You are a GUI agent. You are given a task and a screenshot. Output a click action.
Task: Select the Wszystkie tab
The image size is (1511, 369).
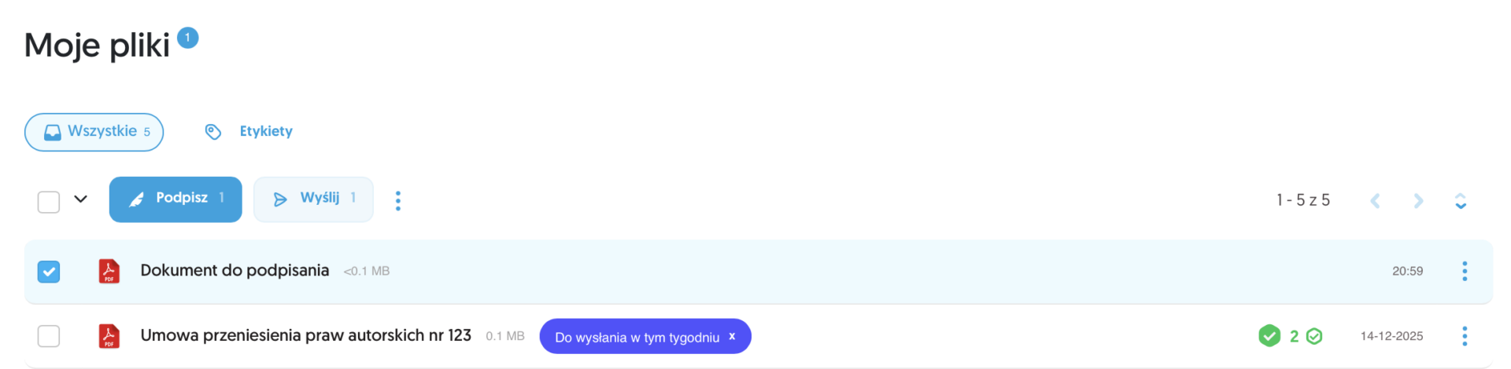tap(94, 132)
